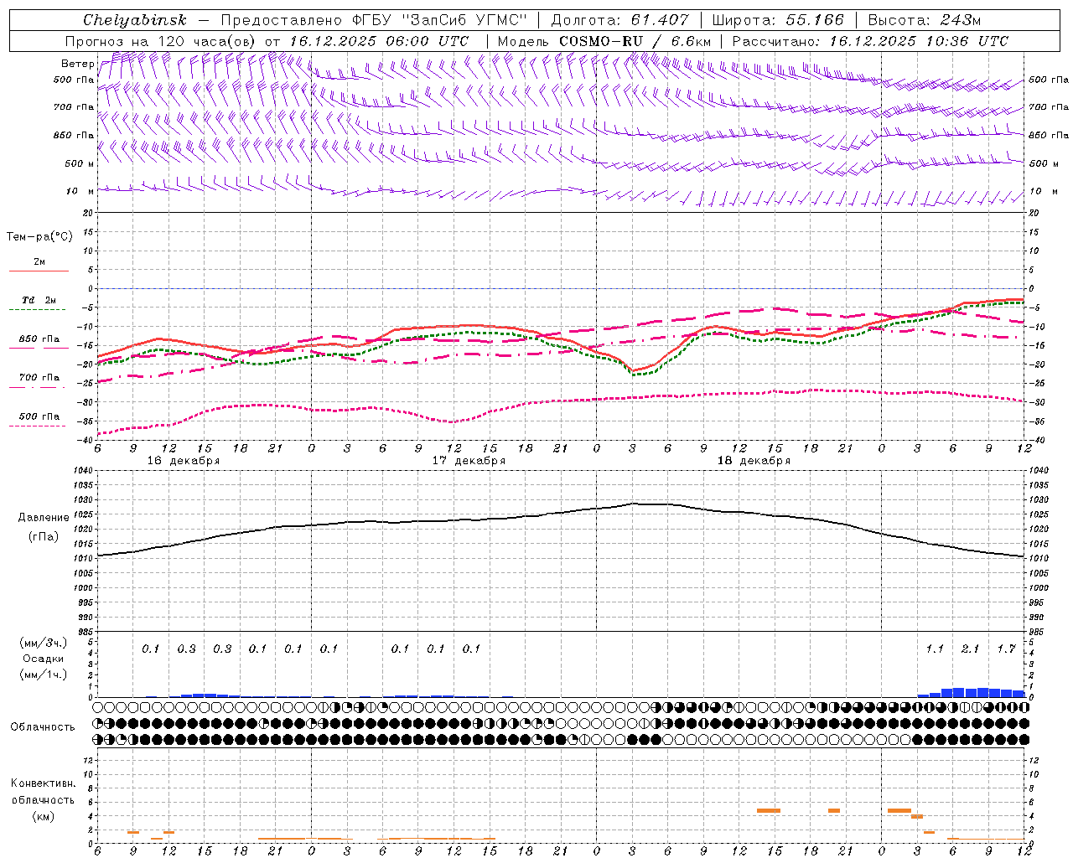Select the text Предоставлено ФГБУ "ЗапСиб УГМС"

pyautogui.click(x=374, y=20)
